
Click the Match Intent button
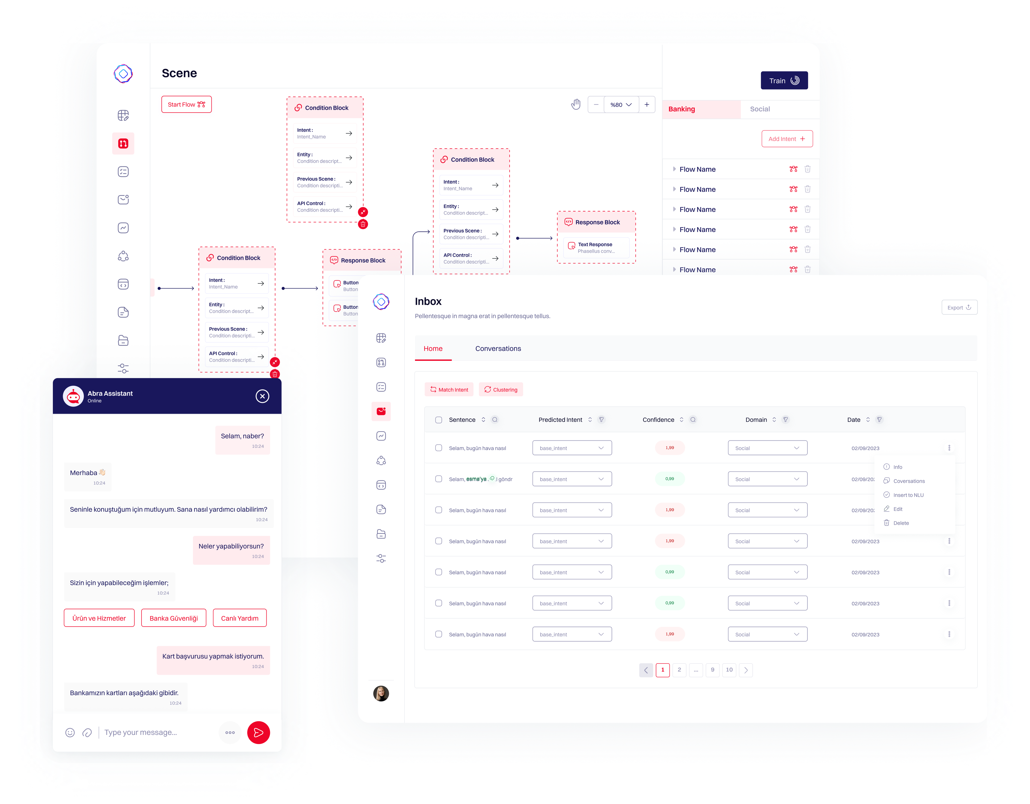(x=449, y=389)
